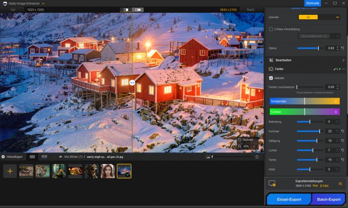
Task: Switch to grid thumbnail view
Action: [32, 157]
